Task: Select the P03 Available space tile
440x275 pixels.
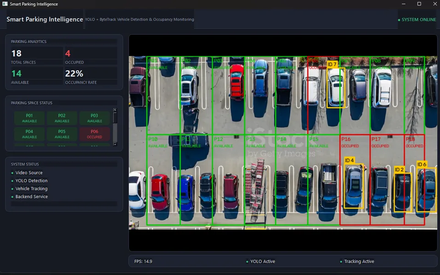Action: tap(94, 118)
